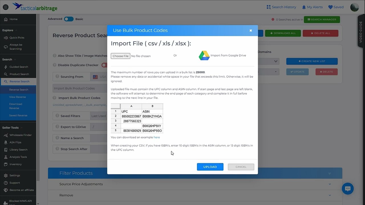This screenshot has height=205, width=365.
Task: Open the Reverse Search submenu item
Action: 19,90
